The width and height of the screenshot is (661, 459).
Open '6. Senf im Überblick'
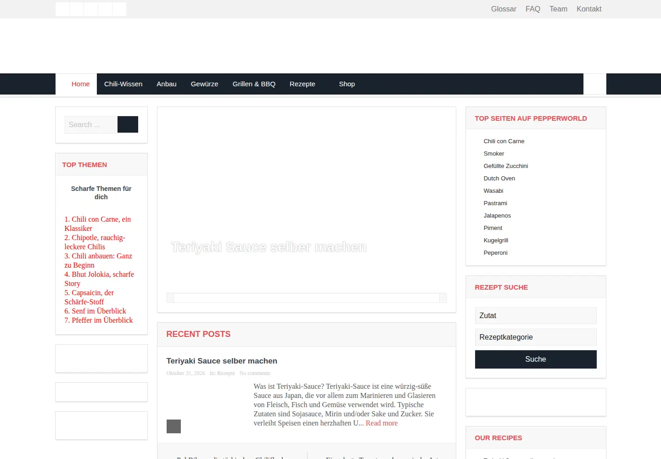click(x=95, y=311)
